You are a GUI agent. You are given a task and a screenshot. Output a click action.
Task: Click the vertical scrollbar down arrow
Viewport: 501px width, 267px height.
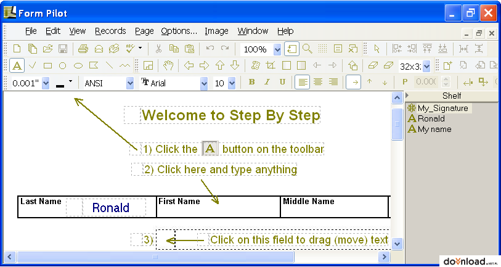click(x=397, y=244)
